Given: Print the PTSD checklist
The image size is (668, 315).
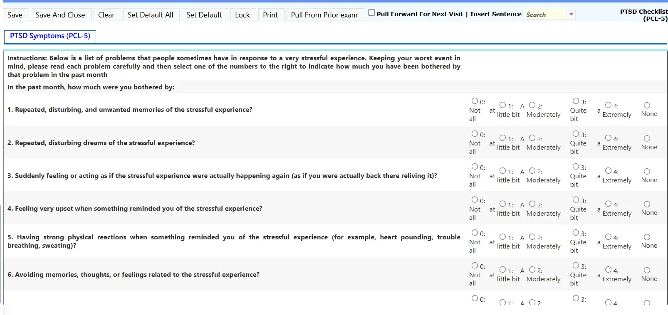Looking at the screenshot, I should click(270, 15).
